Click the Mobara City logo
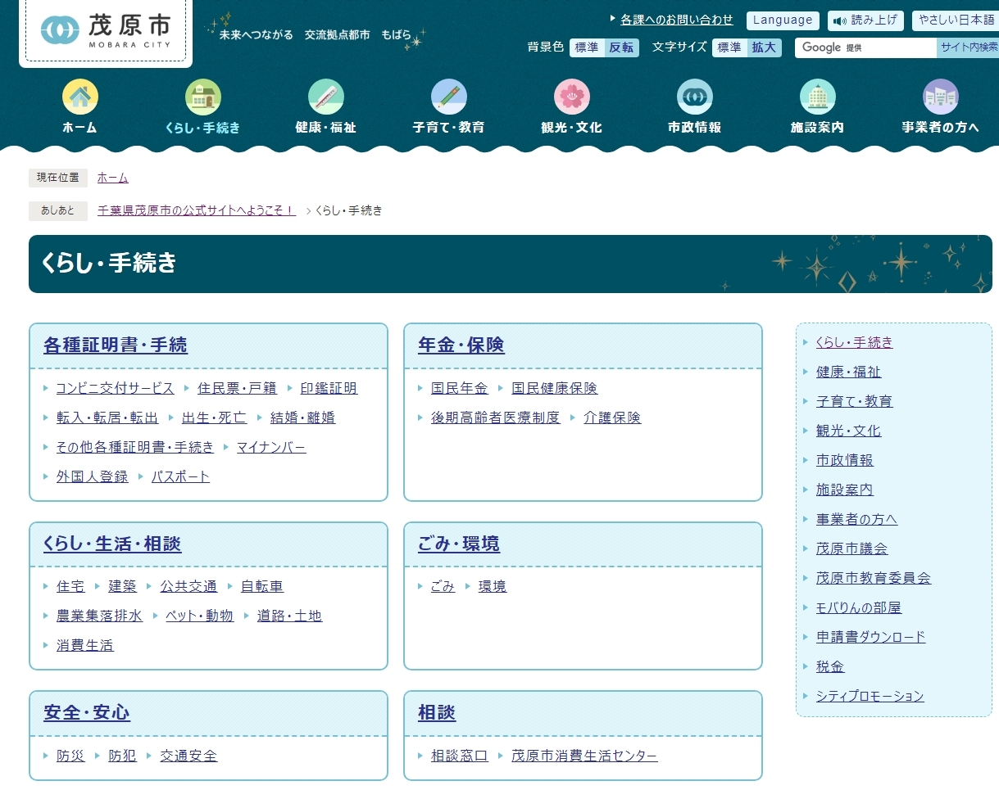 pos(106,31)
